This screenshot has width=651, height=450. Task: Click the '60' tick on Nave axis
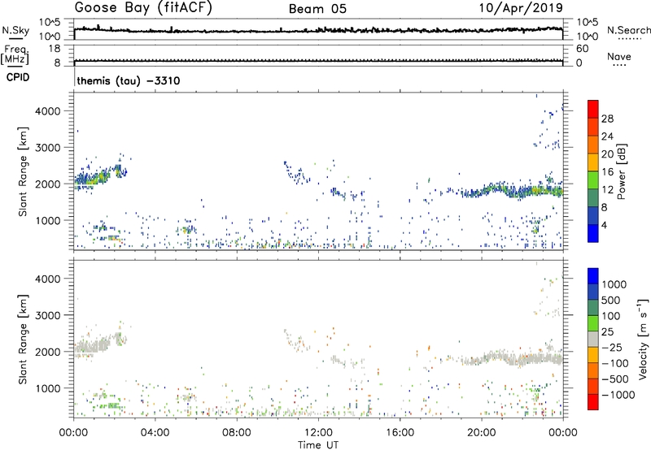point(582,49)
